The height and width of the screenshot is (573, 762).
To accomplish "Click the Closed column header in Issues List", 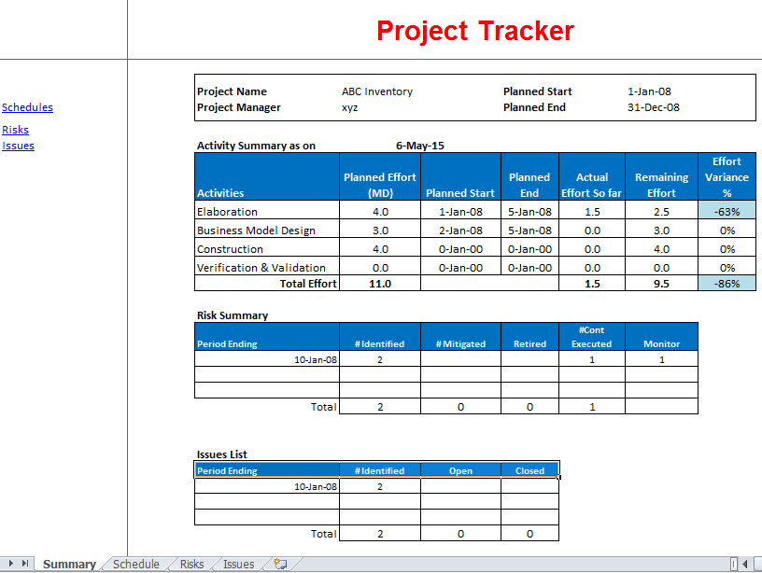I will [529, 470].
